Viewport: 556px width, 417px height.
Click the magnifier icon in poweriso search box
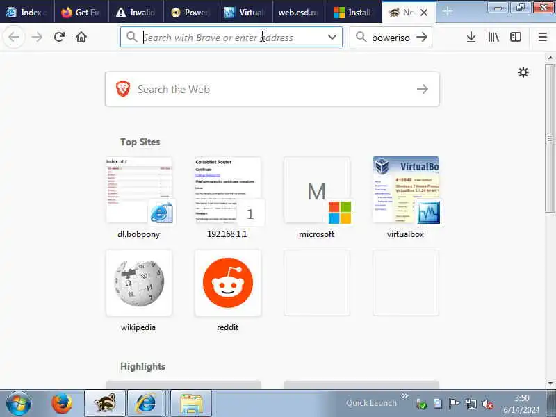(361, 37)
